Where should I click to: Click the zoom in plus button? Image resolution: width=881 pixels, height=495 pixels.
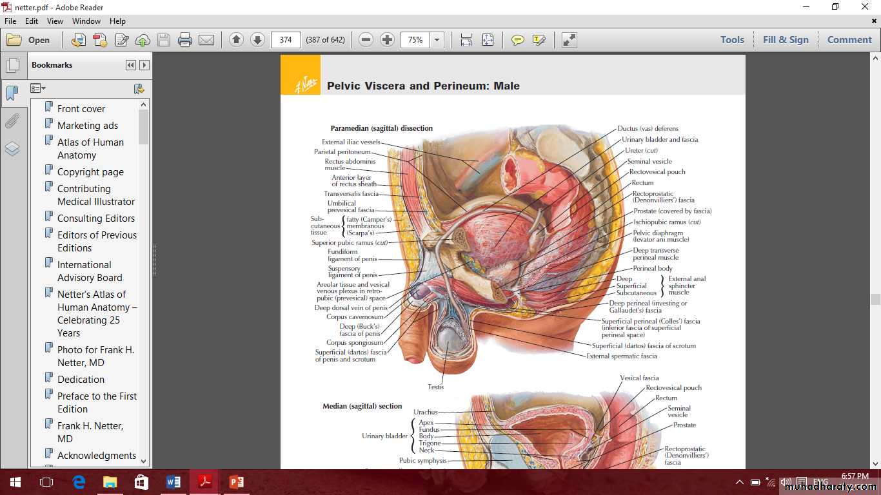tap(387, 40)
